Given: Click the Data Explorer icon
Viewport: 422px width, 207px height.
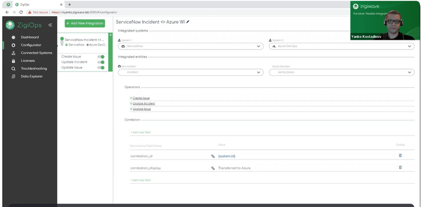Looking at the screenshot, I should 13,77.
